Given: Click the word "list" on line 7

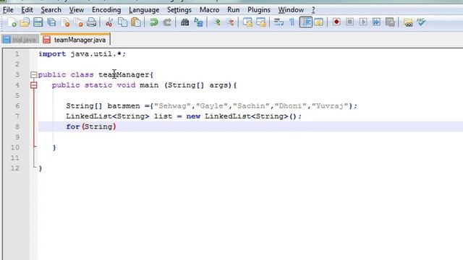Looking at the screenshot, I should coord(163,116).
